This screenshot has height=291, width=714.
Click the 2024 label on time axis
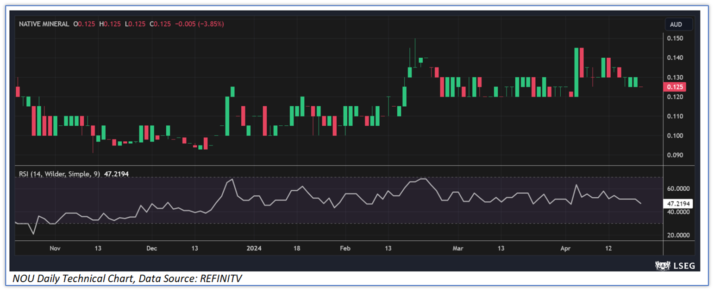254,248
